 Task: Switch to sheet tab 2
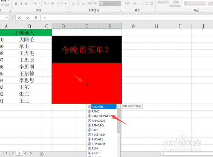tap(13, 153)
